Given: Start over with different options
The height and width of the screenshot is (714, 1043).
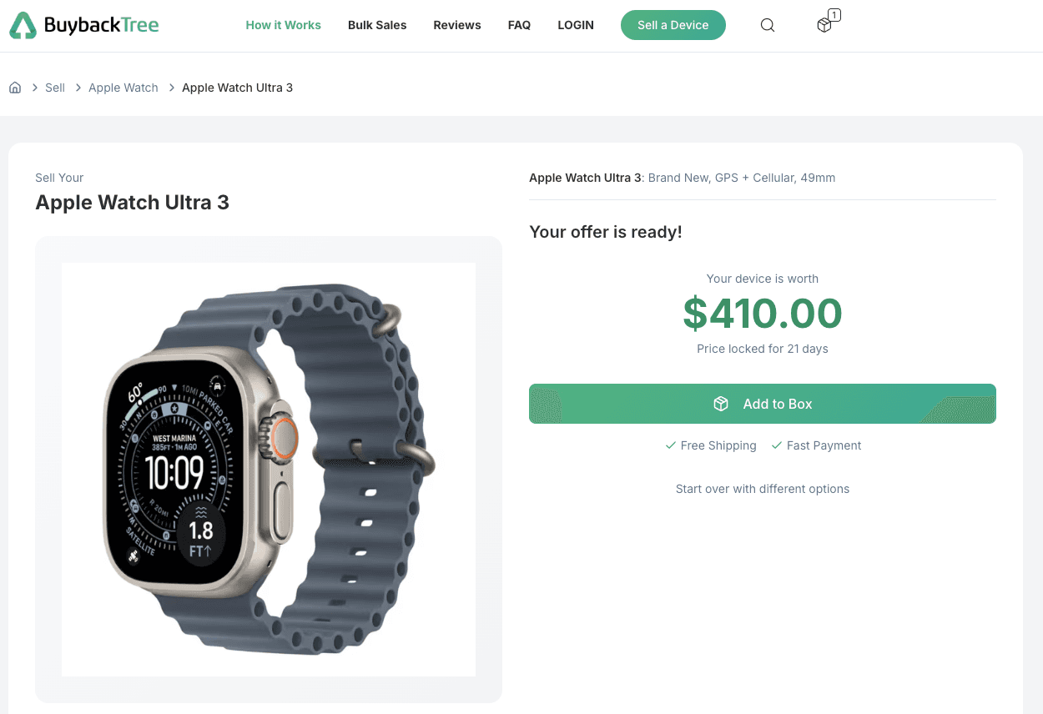Looking at the screenshot, I should [763, 489].
